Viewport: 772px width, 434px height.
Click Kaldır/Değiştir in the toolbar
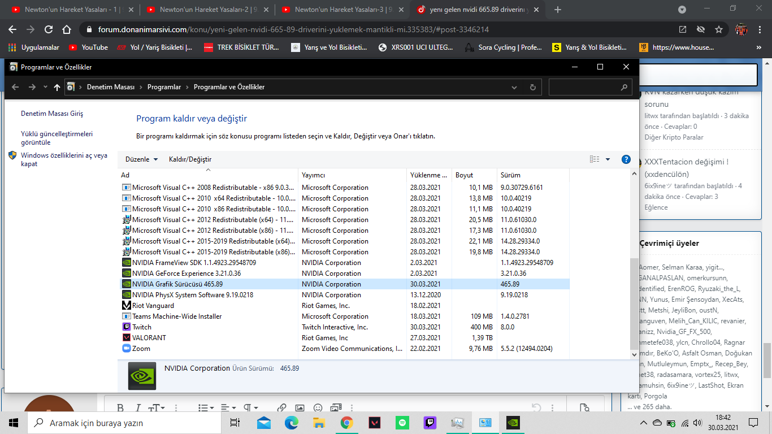coord(190,159)
